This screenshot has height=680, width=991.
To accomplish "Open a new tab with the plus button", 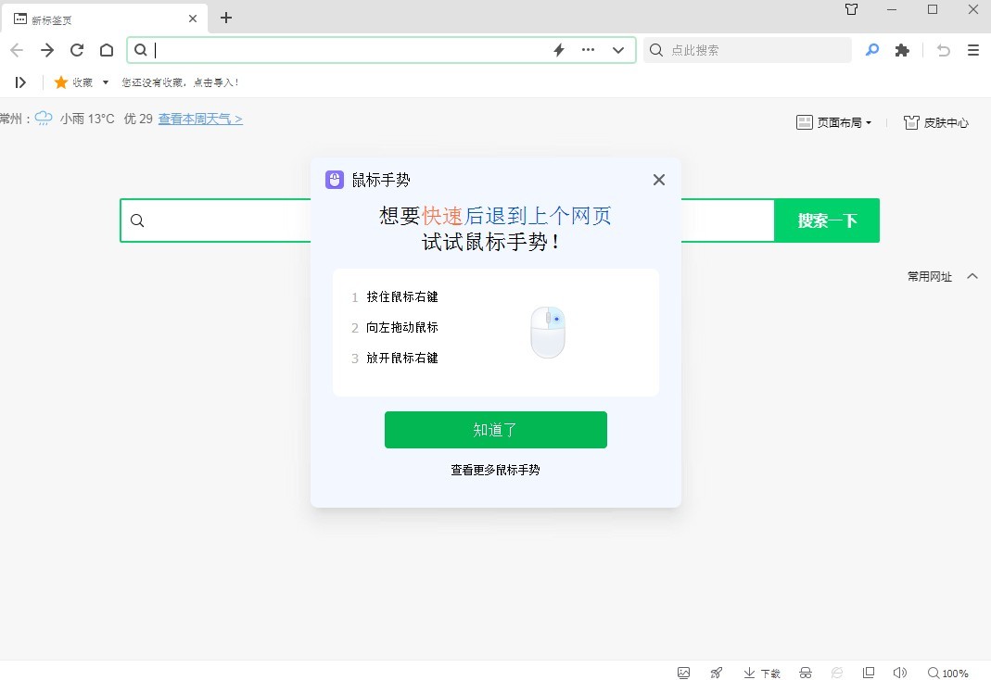I will 225,18.
